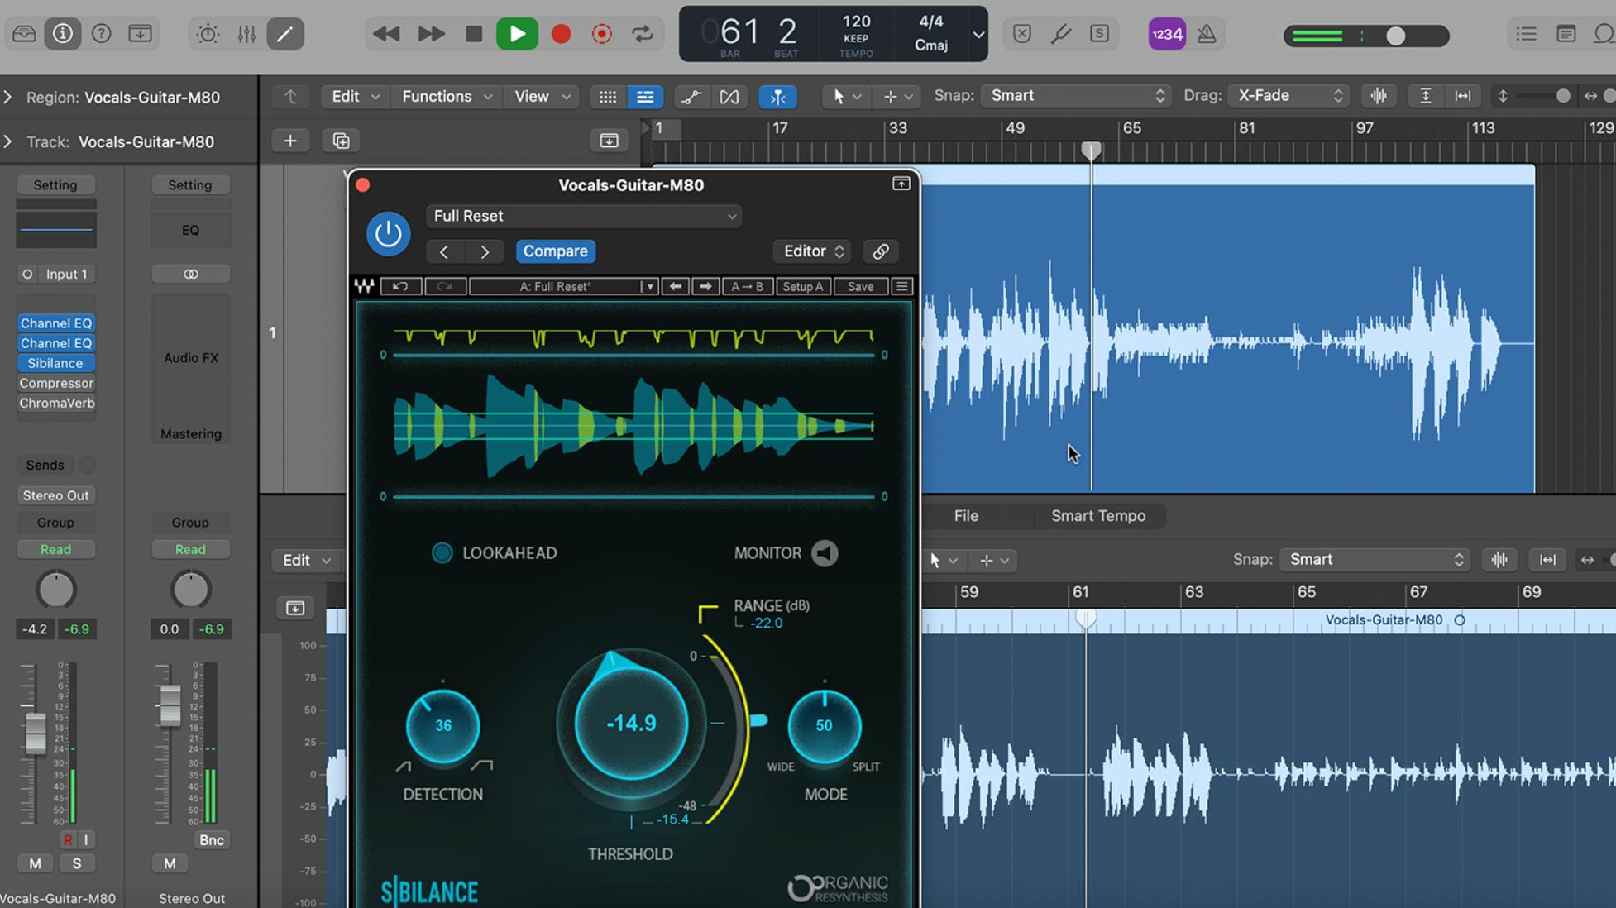Viewport: 1616px width, 908px height.
Task: Open the Note Pads icon
Action: coord(1566,34)
